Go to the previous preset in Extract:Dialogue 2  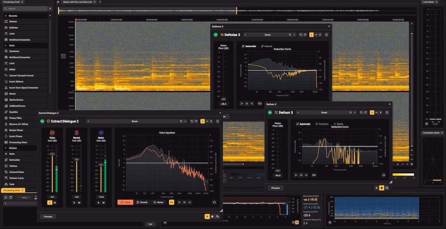[88, 121]
